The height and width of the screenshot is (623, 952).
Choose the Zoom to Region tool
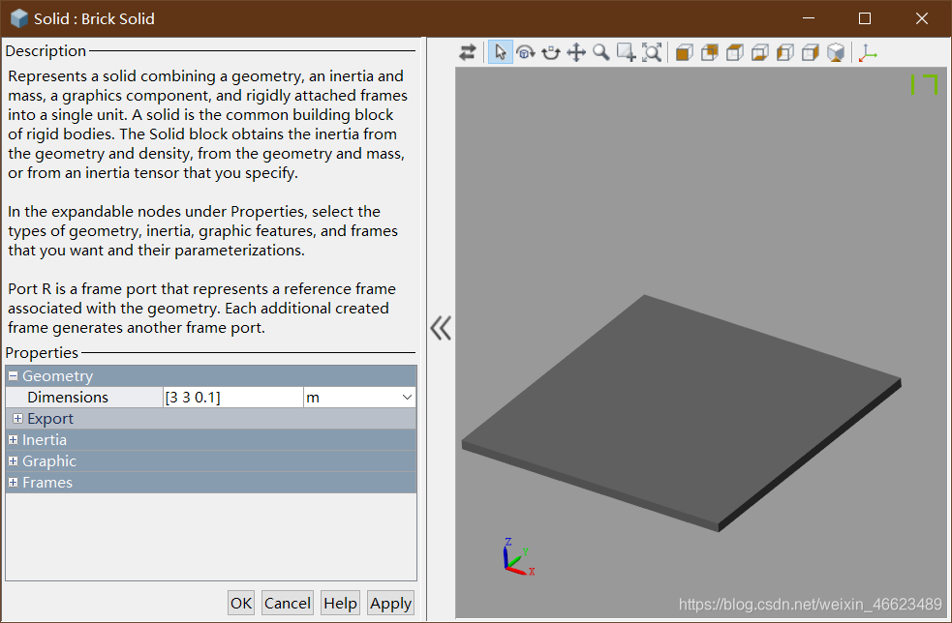coord(627,52)
